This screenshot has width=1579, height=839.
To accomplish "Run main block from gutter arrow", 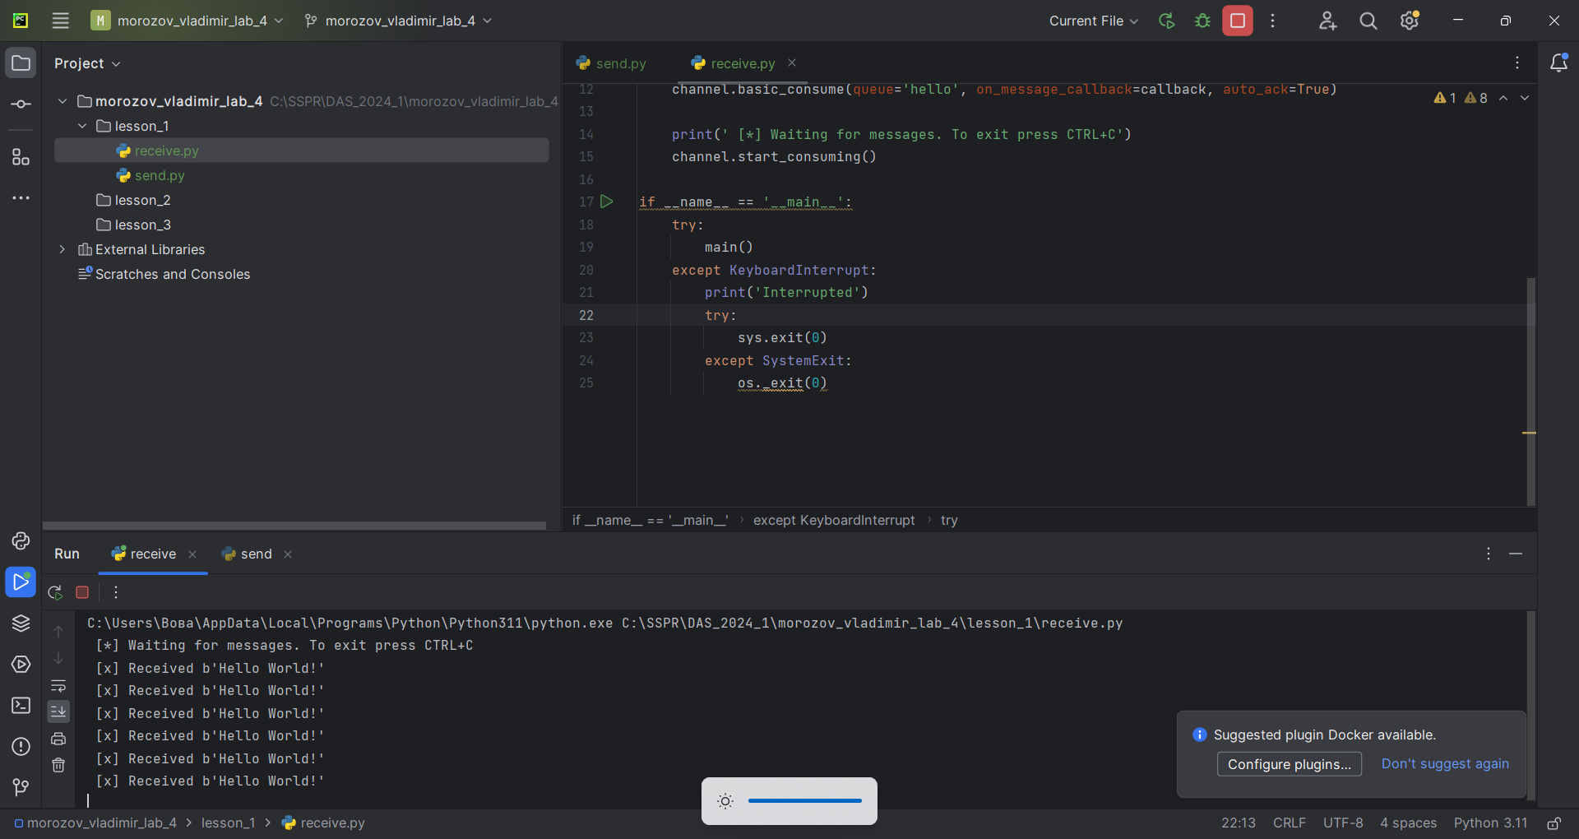I will [x=607, y=202].
